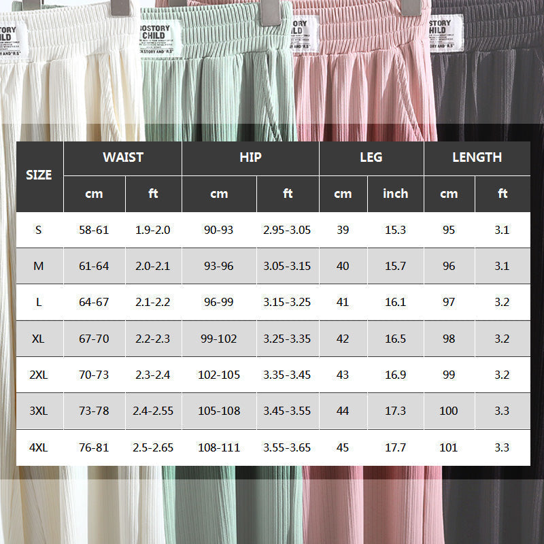This screenshot has height=544, width=544.
Task: Select the 3XL size row label
Action: pyautogui.click(x=39, y=411)
